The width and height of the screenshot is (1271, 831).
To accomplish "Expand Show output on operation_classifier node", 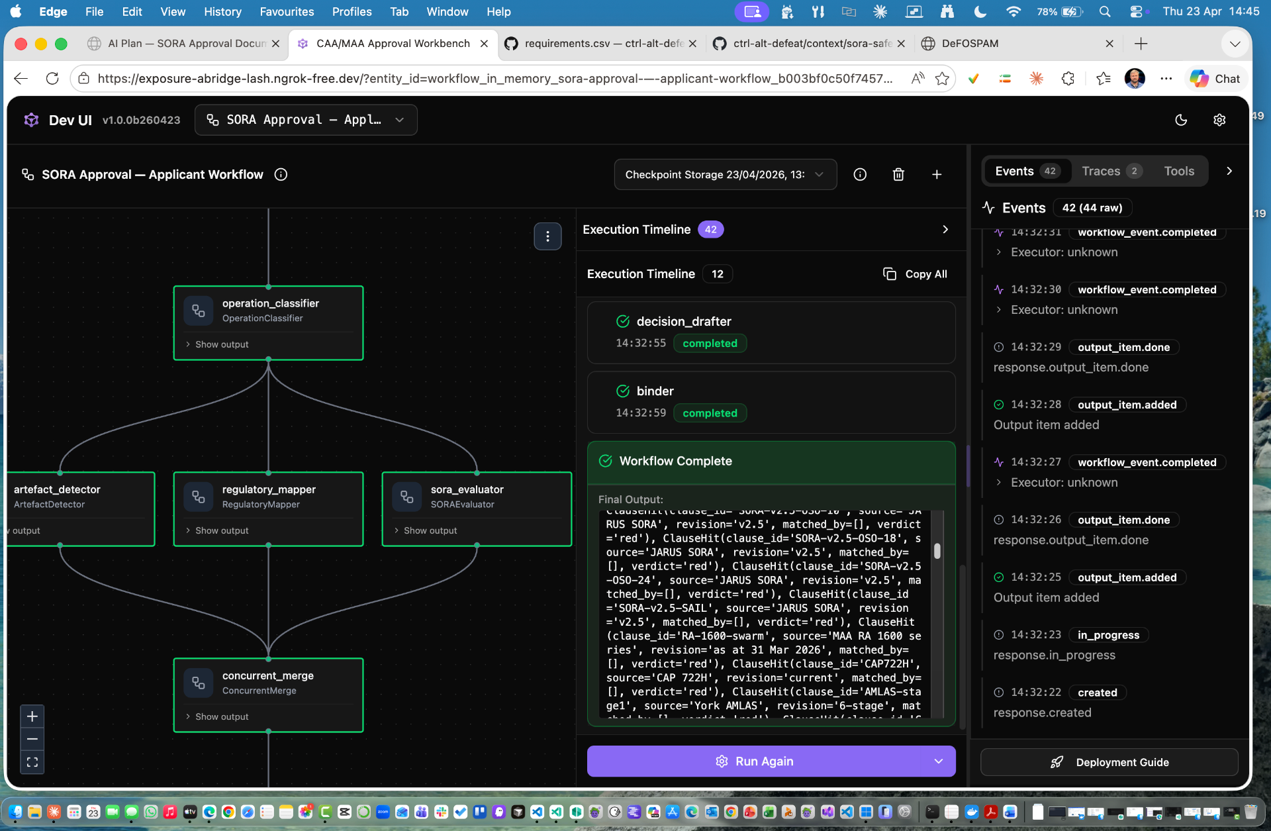I will [217, 344].
